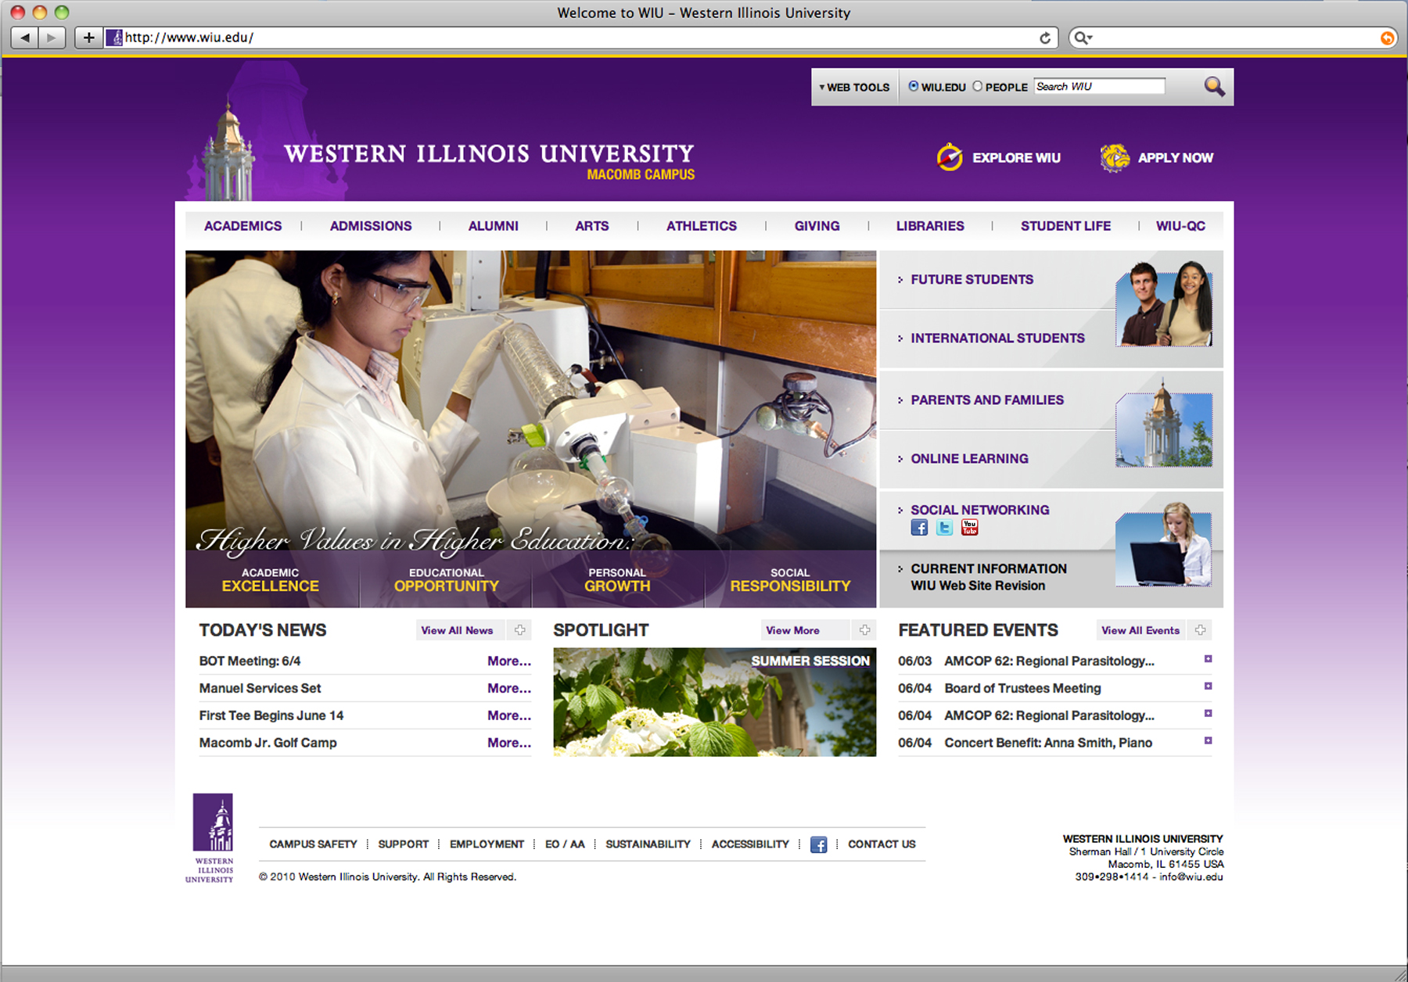Viewport: 1408px width, 982px height.
Task: Reload the page with the refresh icon
Action: 1044,38
